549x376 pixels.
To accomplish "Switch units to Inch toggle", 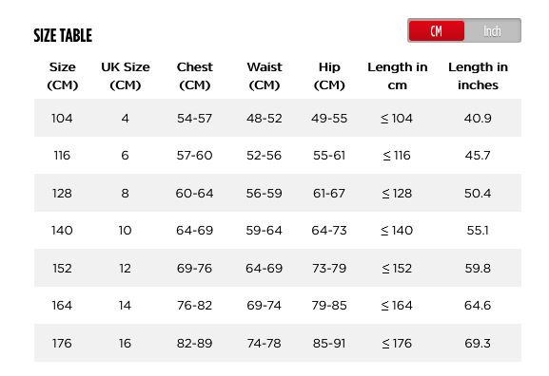I will (x=492, y=30).
